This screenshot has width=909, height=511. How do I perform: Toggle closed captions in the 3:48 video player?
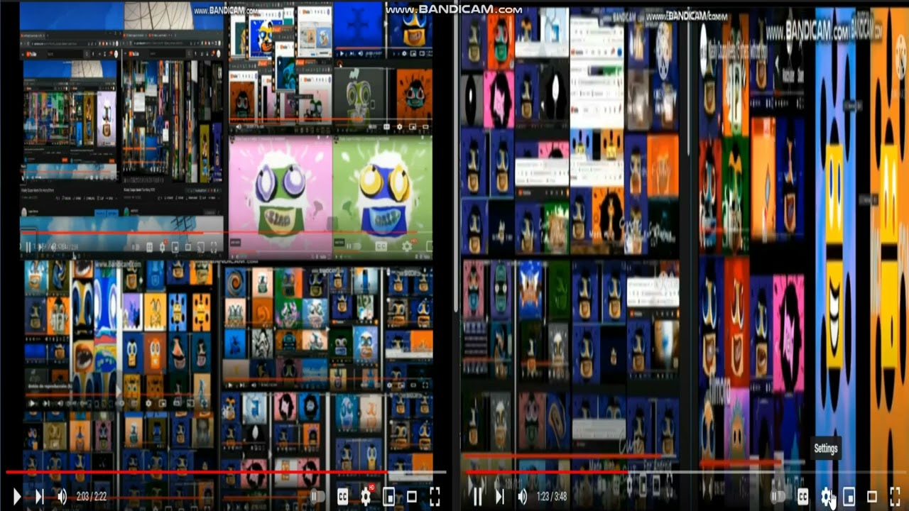tap(803, 497)
